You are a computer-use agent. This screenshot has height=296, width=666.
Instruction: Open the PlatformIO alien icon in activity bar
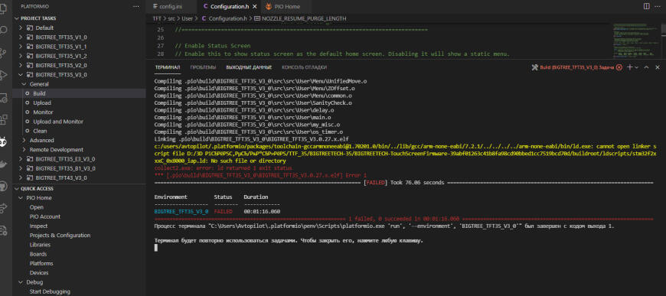pos(3,143)
